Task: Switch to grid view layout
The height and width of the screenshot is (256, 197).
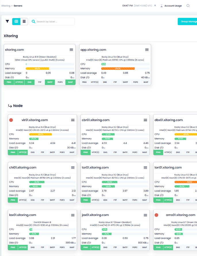Action: (x=16, y=21)
